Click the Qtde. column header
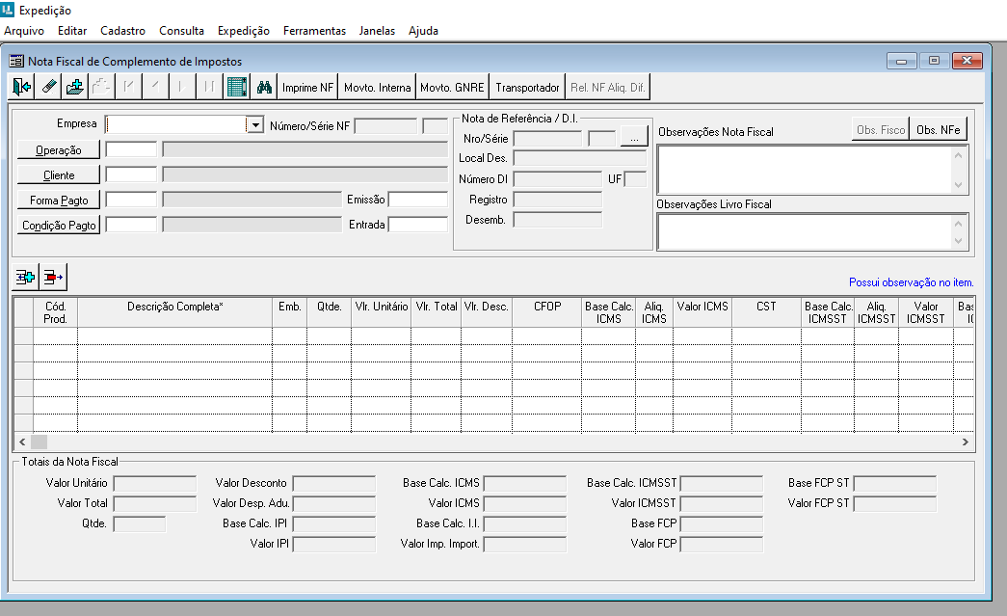Screen dimensions: 1007x616 330,312
